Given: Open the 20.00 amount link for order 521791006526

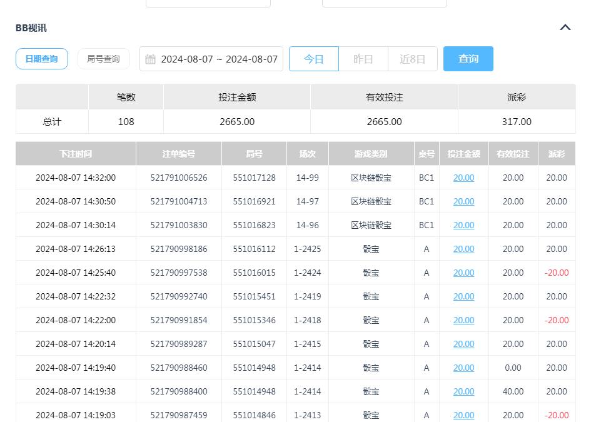Looking at the screenshot, I should click(x=463, y=178).
